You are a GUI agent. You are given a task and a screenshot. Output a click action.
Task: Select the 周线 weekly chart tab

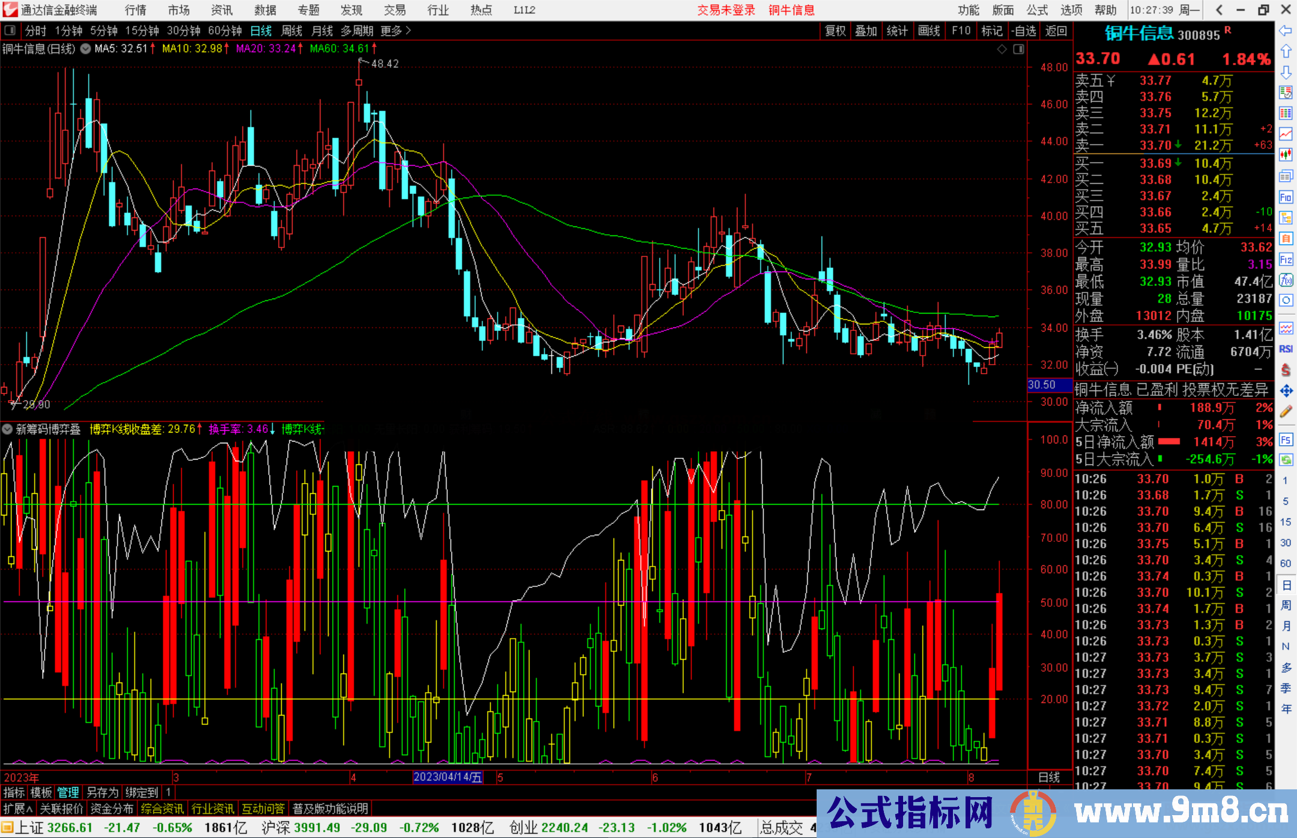[x=292, y=31]
